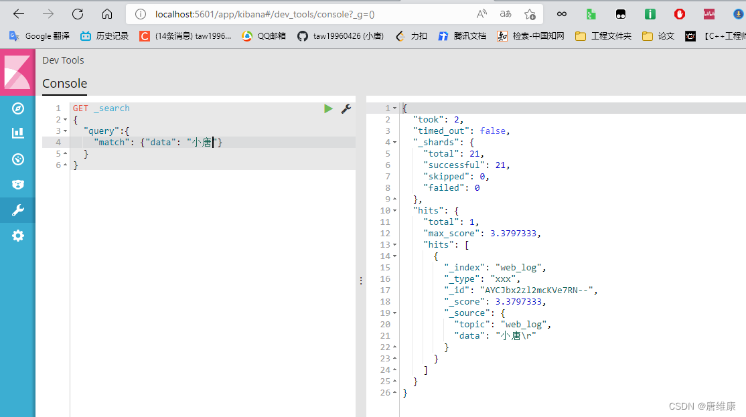Viewport: 746px width, 417px height.
Task: Click the Kibana logo in the sidebar
Action: pos(17,72)
